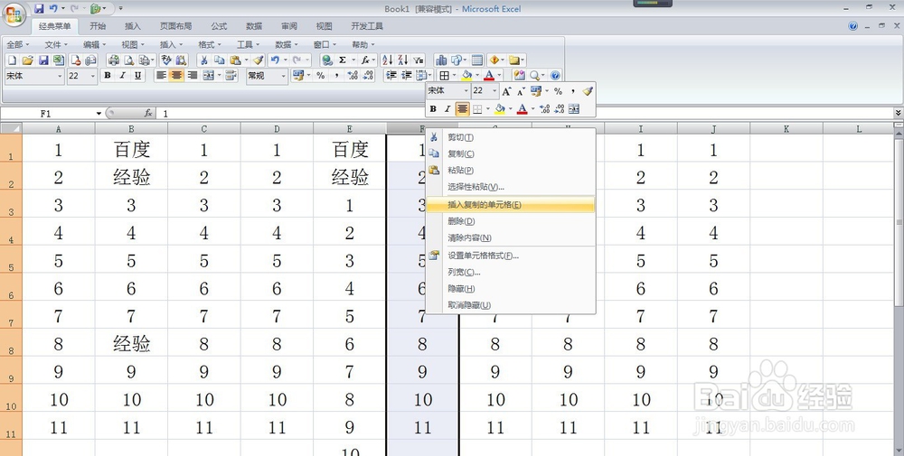The width and height of the screenshot is (904, 456).
Task: Toggle Italic in the mini toolbar
Action: [447, 109]
